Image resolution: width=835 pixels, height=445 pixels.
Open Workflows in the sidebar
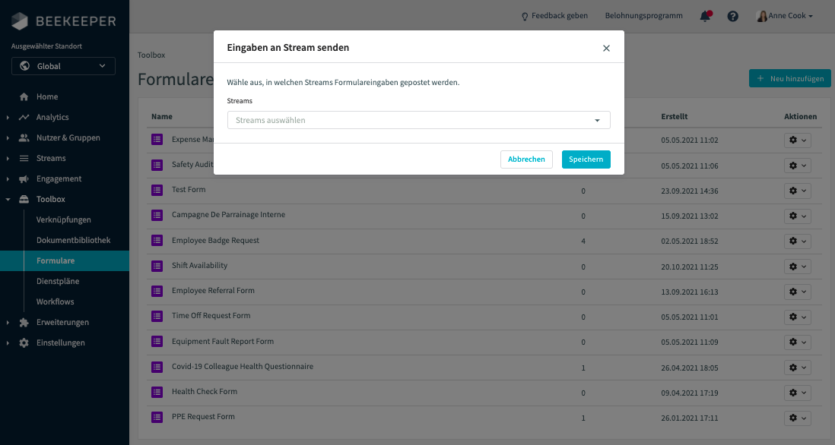click(55, 302)
